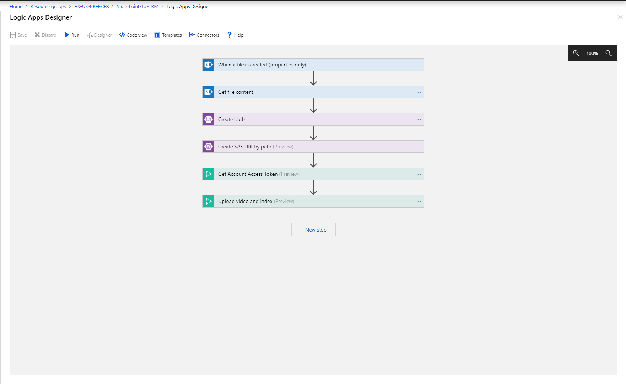Click the Templates grid icon
Screen dimensions: 626x384
[157, 35]
